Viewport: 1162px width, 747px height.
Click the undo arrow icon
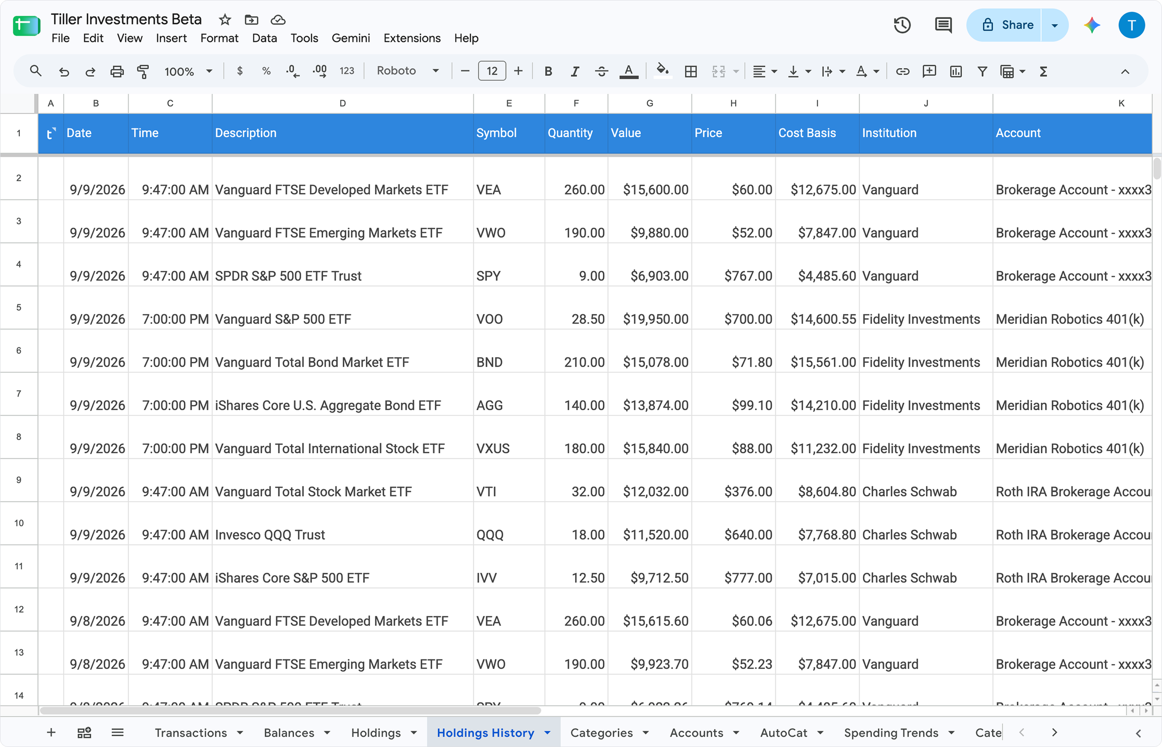point(64,71)
